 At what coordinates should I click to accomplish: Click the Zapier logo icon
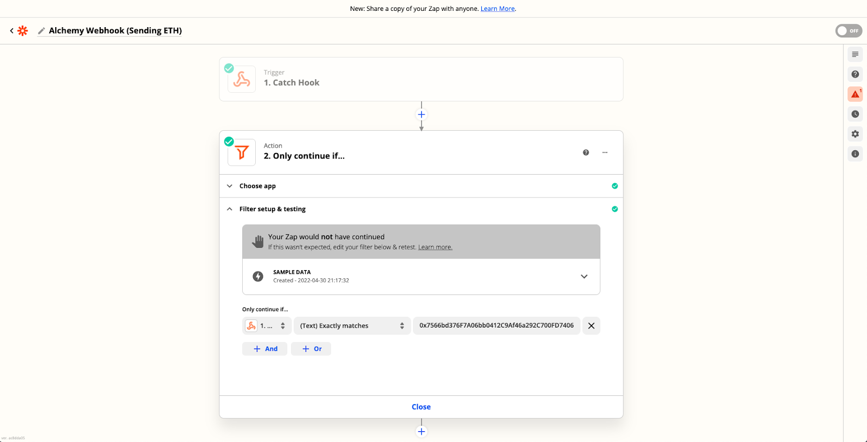click(23, 31)
